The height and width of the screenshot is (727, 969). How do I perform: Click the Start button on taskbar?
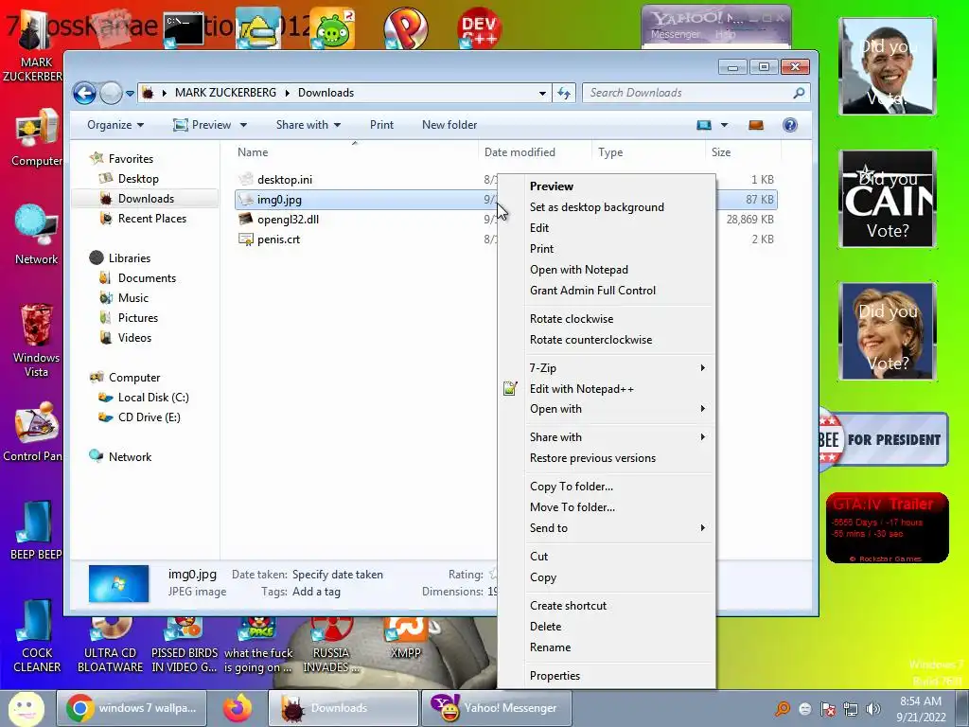(x=26, y=708)
